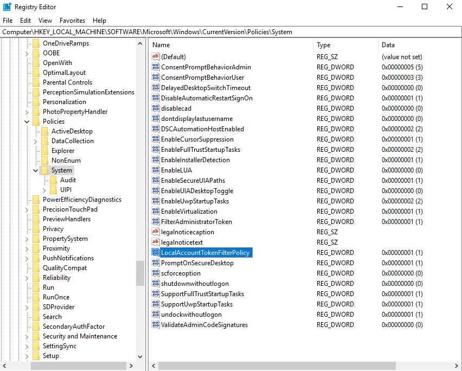The height and width of the screenshot is (371, 462).
Task: Click values pane horizontal scroll left arrow
Action: tap(153, 366)
